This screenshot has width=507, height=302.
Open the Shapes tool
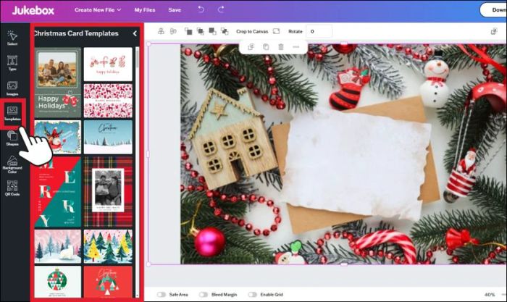point(12,138)
